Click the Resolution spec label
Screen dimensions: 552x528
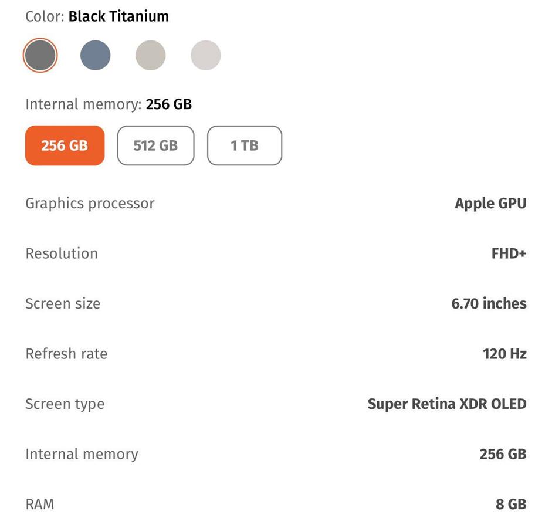62,253
